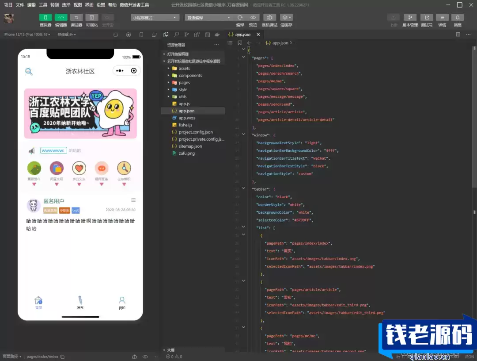Tap the 发布 tab in simulator
This screenshot has height=361, width=477.
80,303
